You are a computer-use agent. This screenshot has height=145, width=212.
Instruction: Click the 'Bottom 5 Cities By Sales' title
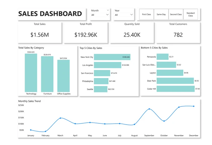(x=154, y=48)
